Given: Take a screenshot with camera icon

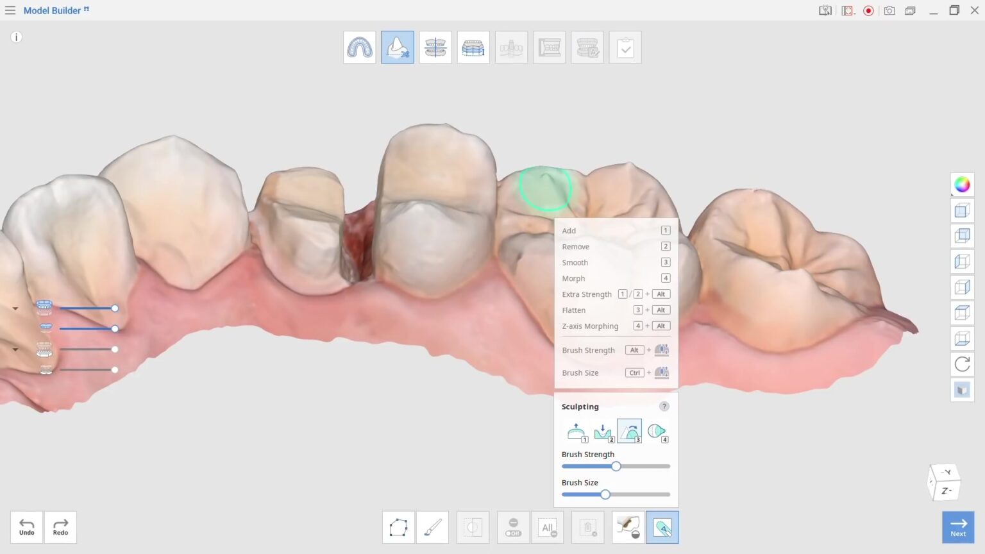Looking at the screenshot, I should pos(889,10).
